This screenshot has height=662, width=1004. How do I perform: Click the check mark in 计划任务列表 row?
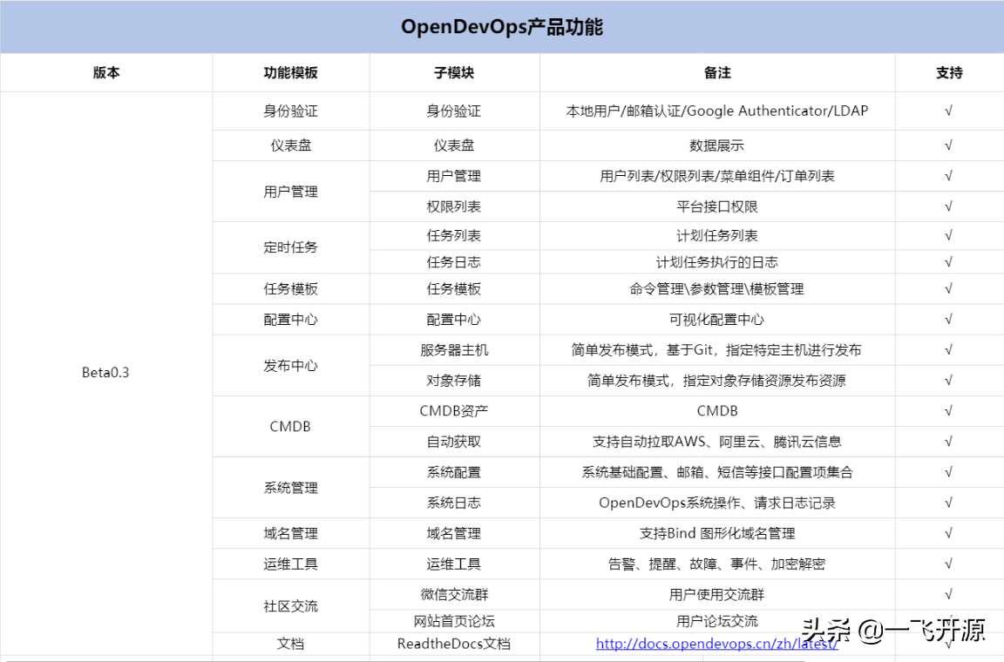[x=949, y=235]
